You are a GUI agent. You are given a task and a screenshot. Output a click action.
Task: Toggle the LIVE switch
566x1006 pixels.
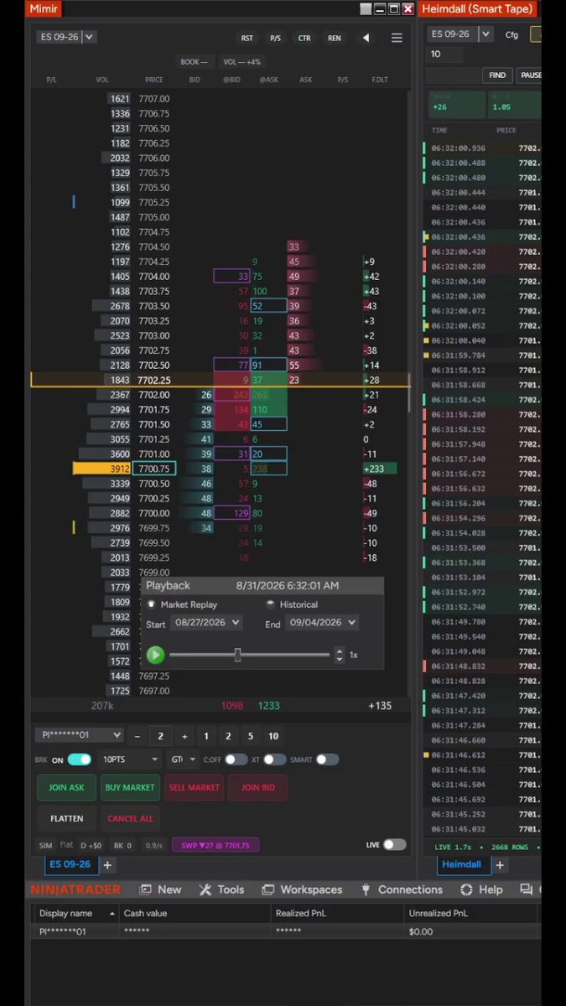pyautogui.click(x=394, y=844)
